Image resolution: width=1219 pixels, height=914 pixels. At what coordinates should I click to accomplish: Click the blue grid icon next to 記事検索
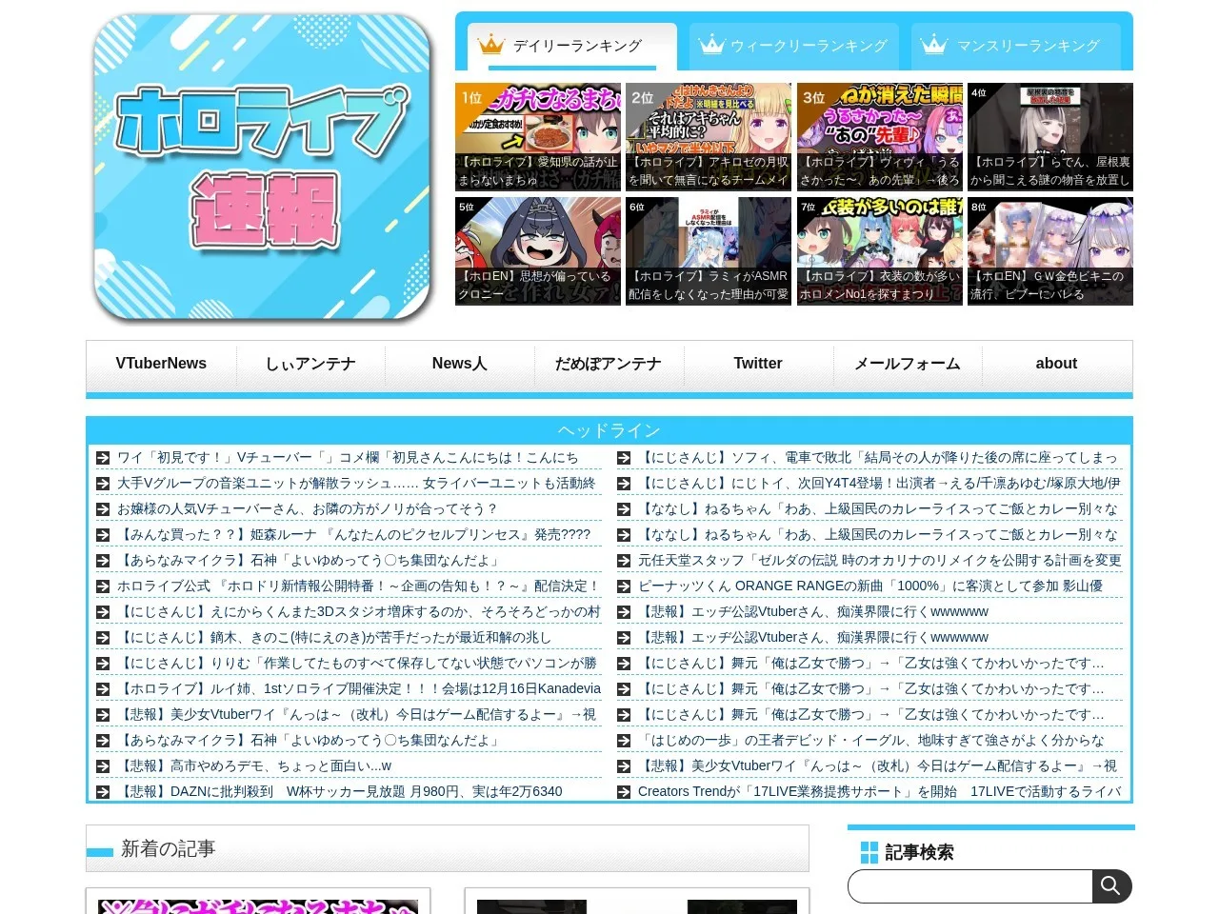[869, 852]
